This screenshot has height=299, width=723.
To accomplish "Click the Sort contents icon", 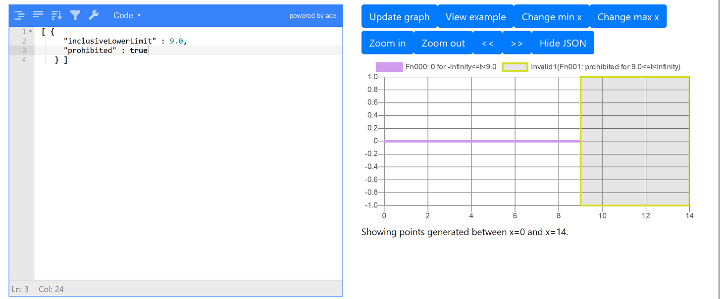I will point(56,15).
